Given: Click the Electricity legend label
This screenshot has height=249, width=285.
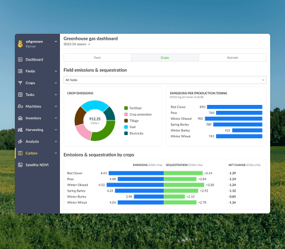Looking at the screenshot, I should (137, 133).
